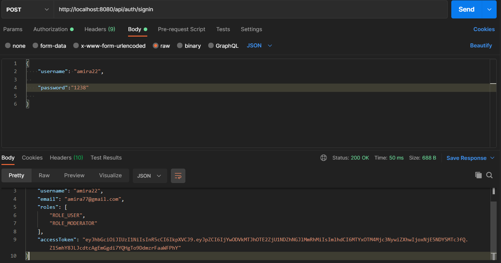Viewport: 501px width, 263px height.
Task: Open the Test Results tab
Action: click(106, 158)
